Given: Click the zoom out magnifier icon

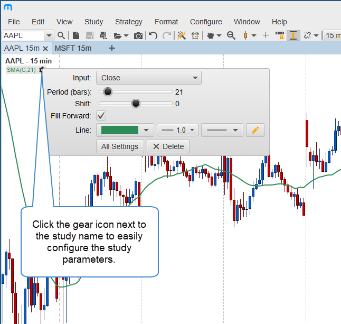Looking at the screenshot, I should point(231,35).
